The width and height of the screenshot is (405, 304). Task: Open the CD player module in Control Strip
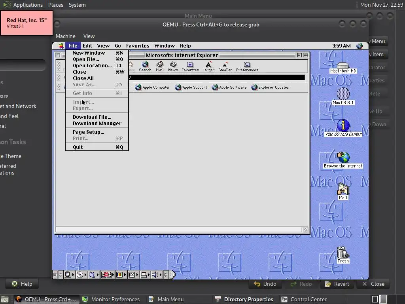[81, 275]
